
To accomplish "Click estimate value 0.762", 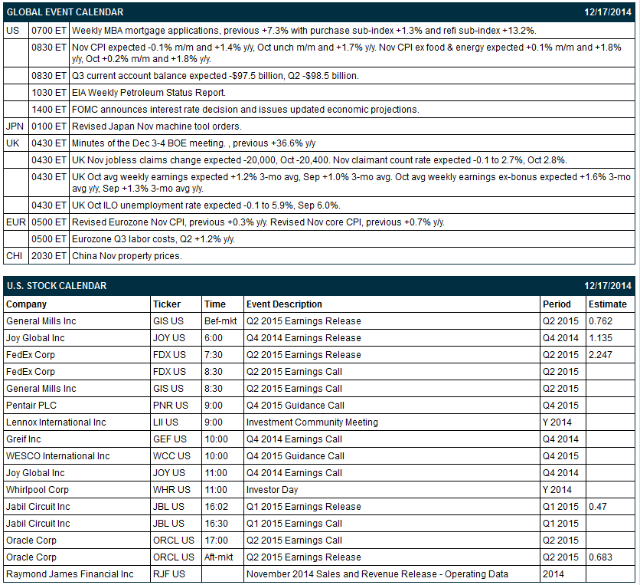I will (x=600, y=321).
